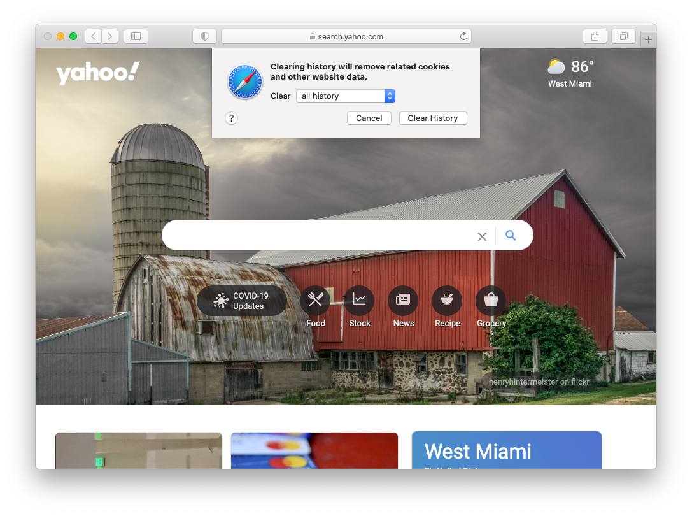This screenshot has height=516, width=692.
Task: Click the yellow minimize window button
Action: click(60, 36)
